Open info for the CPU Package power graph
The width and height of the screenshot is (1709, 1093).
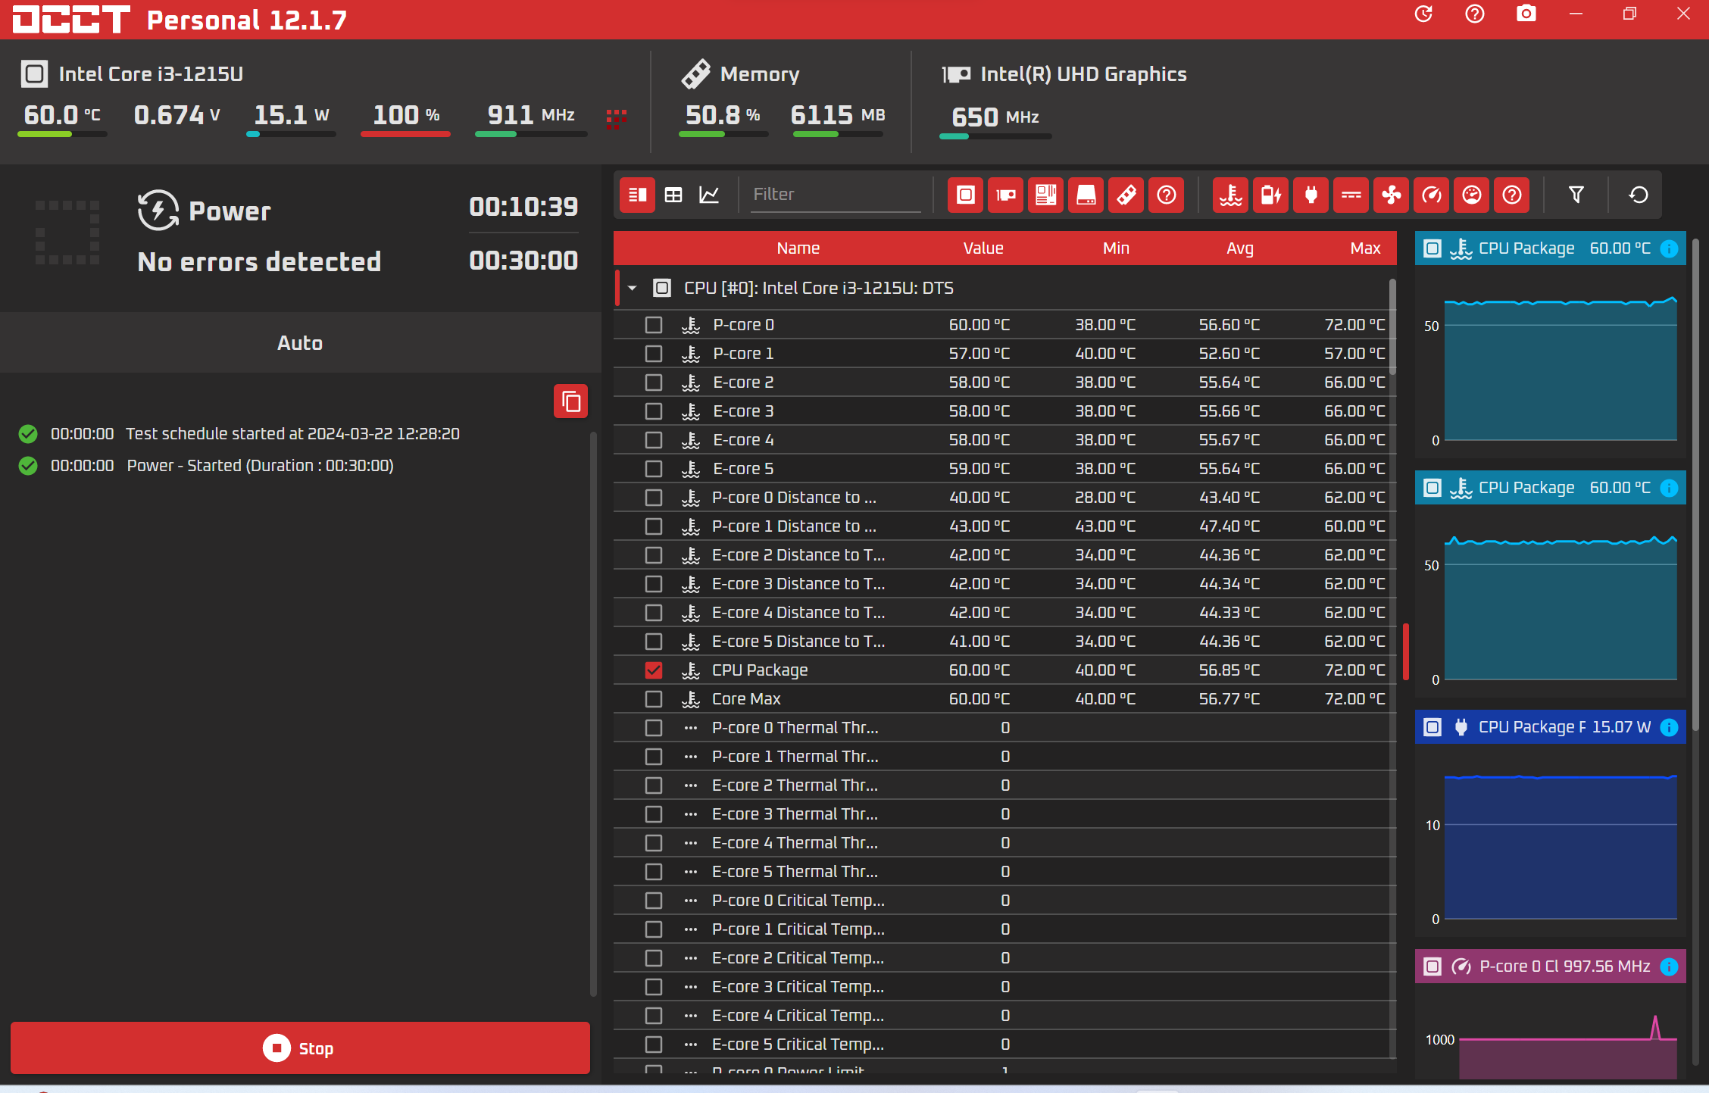(1668, 727)
